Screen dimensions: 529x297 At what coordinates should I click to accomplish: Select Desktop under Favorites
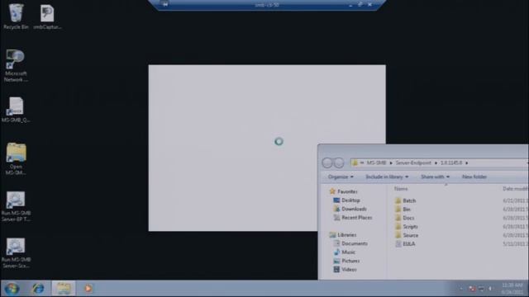point(347,200)
